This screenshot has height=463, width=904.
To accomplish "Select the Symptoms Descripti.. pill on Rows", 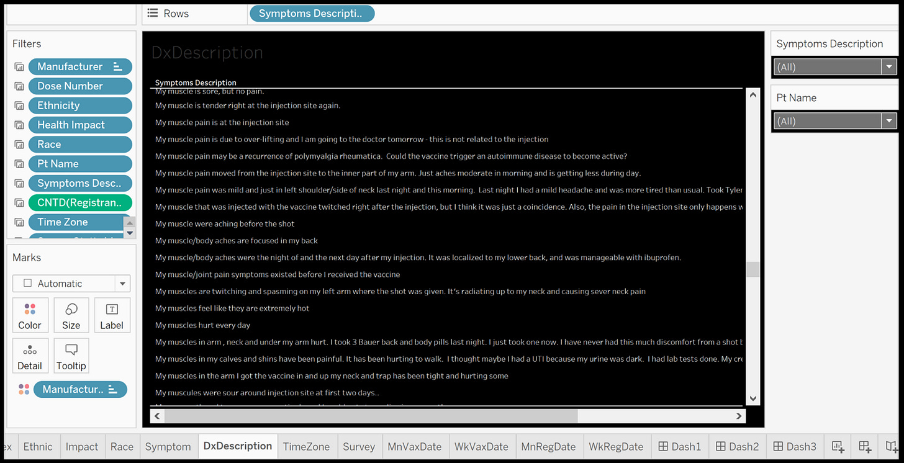I will coord(312,13).
